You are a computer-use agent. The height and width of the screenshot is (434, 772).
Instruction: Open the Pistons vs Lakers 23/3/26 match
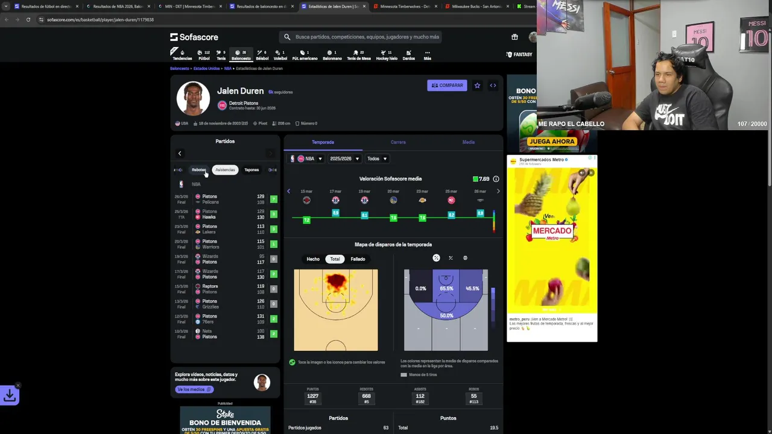coord(225,230)
